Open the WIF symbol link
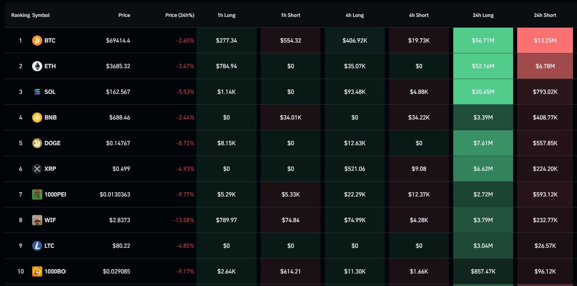This screenshot has height=286, width=577. [50, 220]
